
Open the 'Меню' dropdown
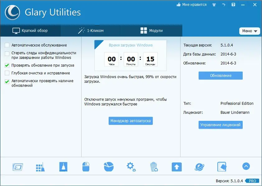pyautogui.click(x=250, y=31)
